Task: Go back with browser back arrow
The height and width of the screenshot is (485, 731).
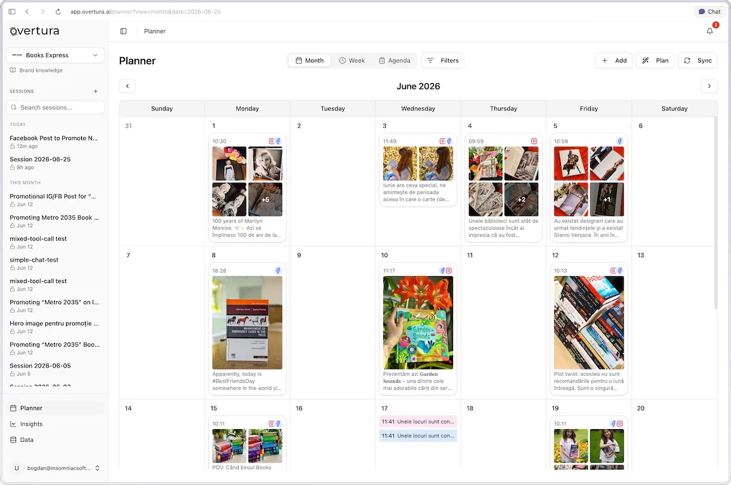Action: (27, 11)
